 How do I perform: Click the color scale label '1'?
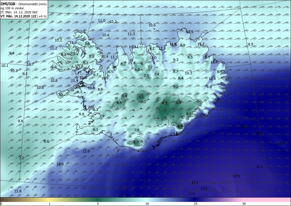[49, 204]
